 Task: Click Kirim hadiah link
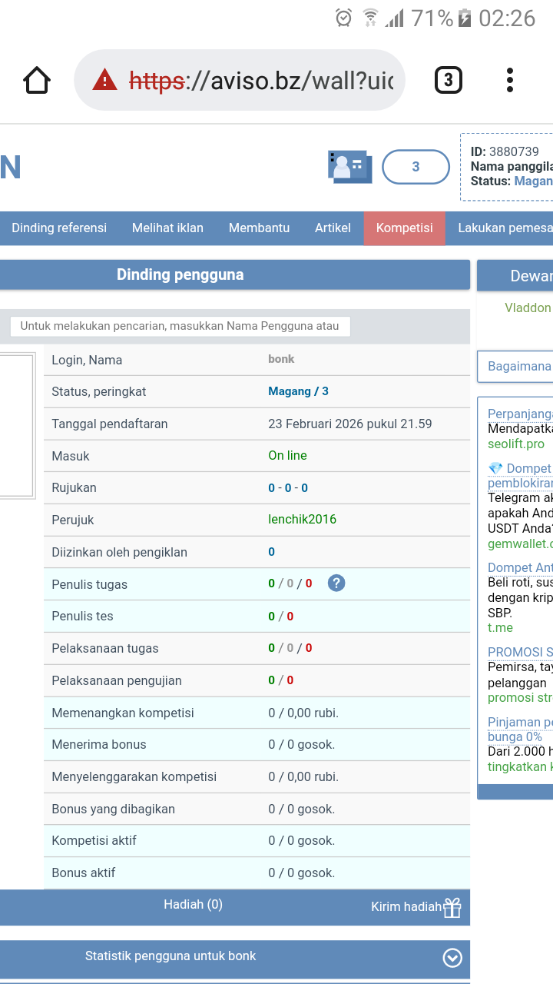(x=406, y=907)
